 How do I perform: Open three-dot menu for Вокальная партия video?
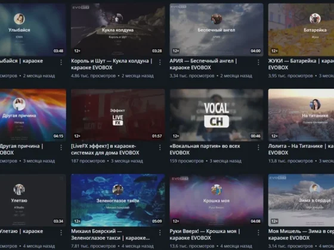pos(258,148)
